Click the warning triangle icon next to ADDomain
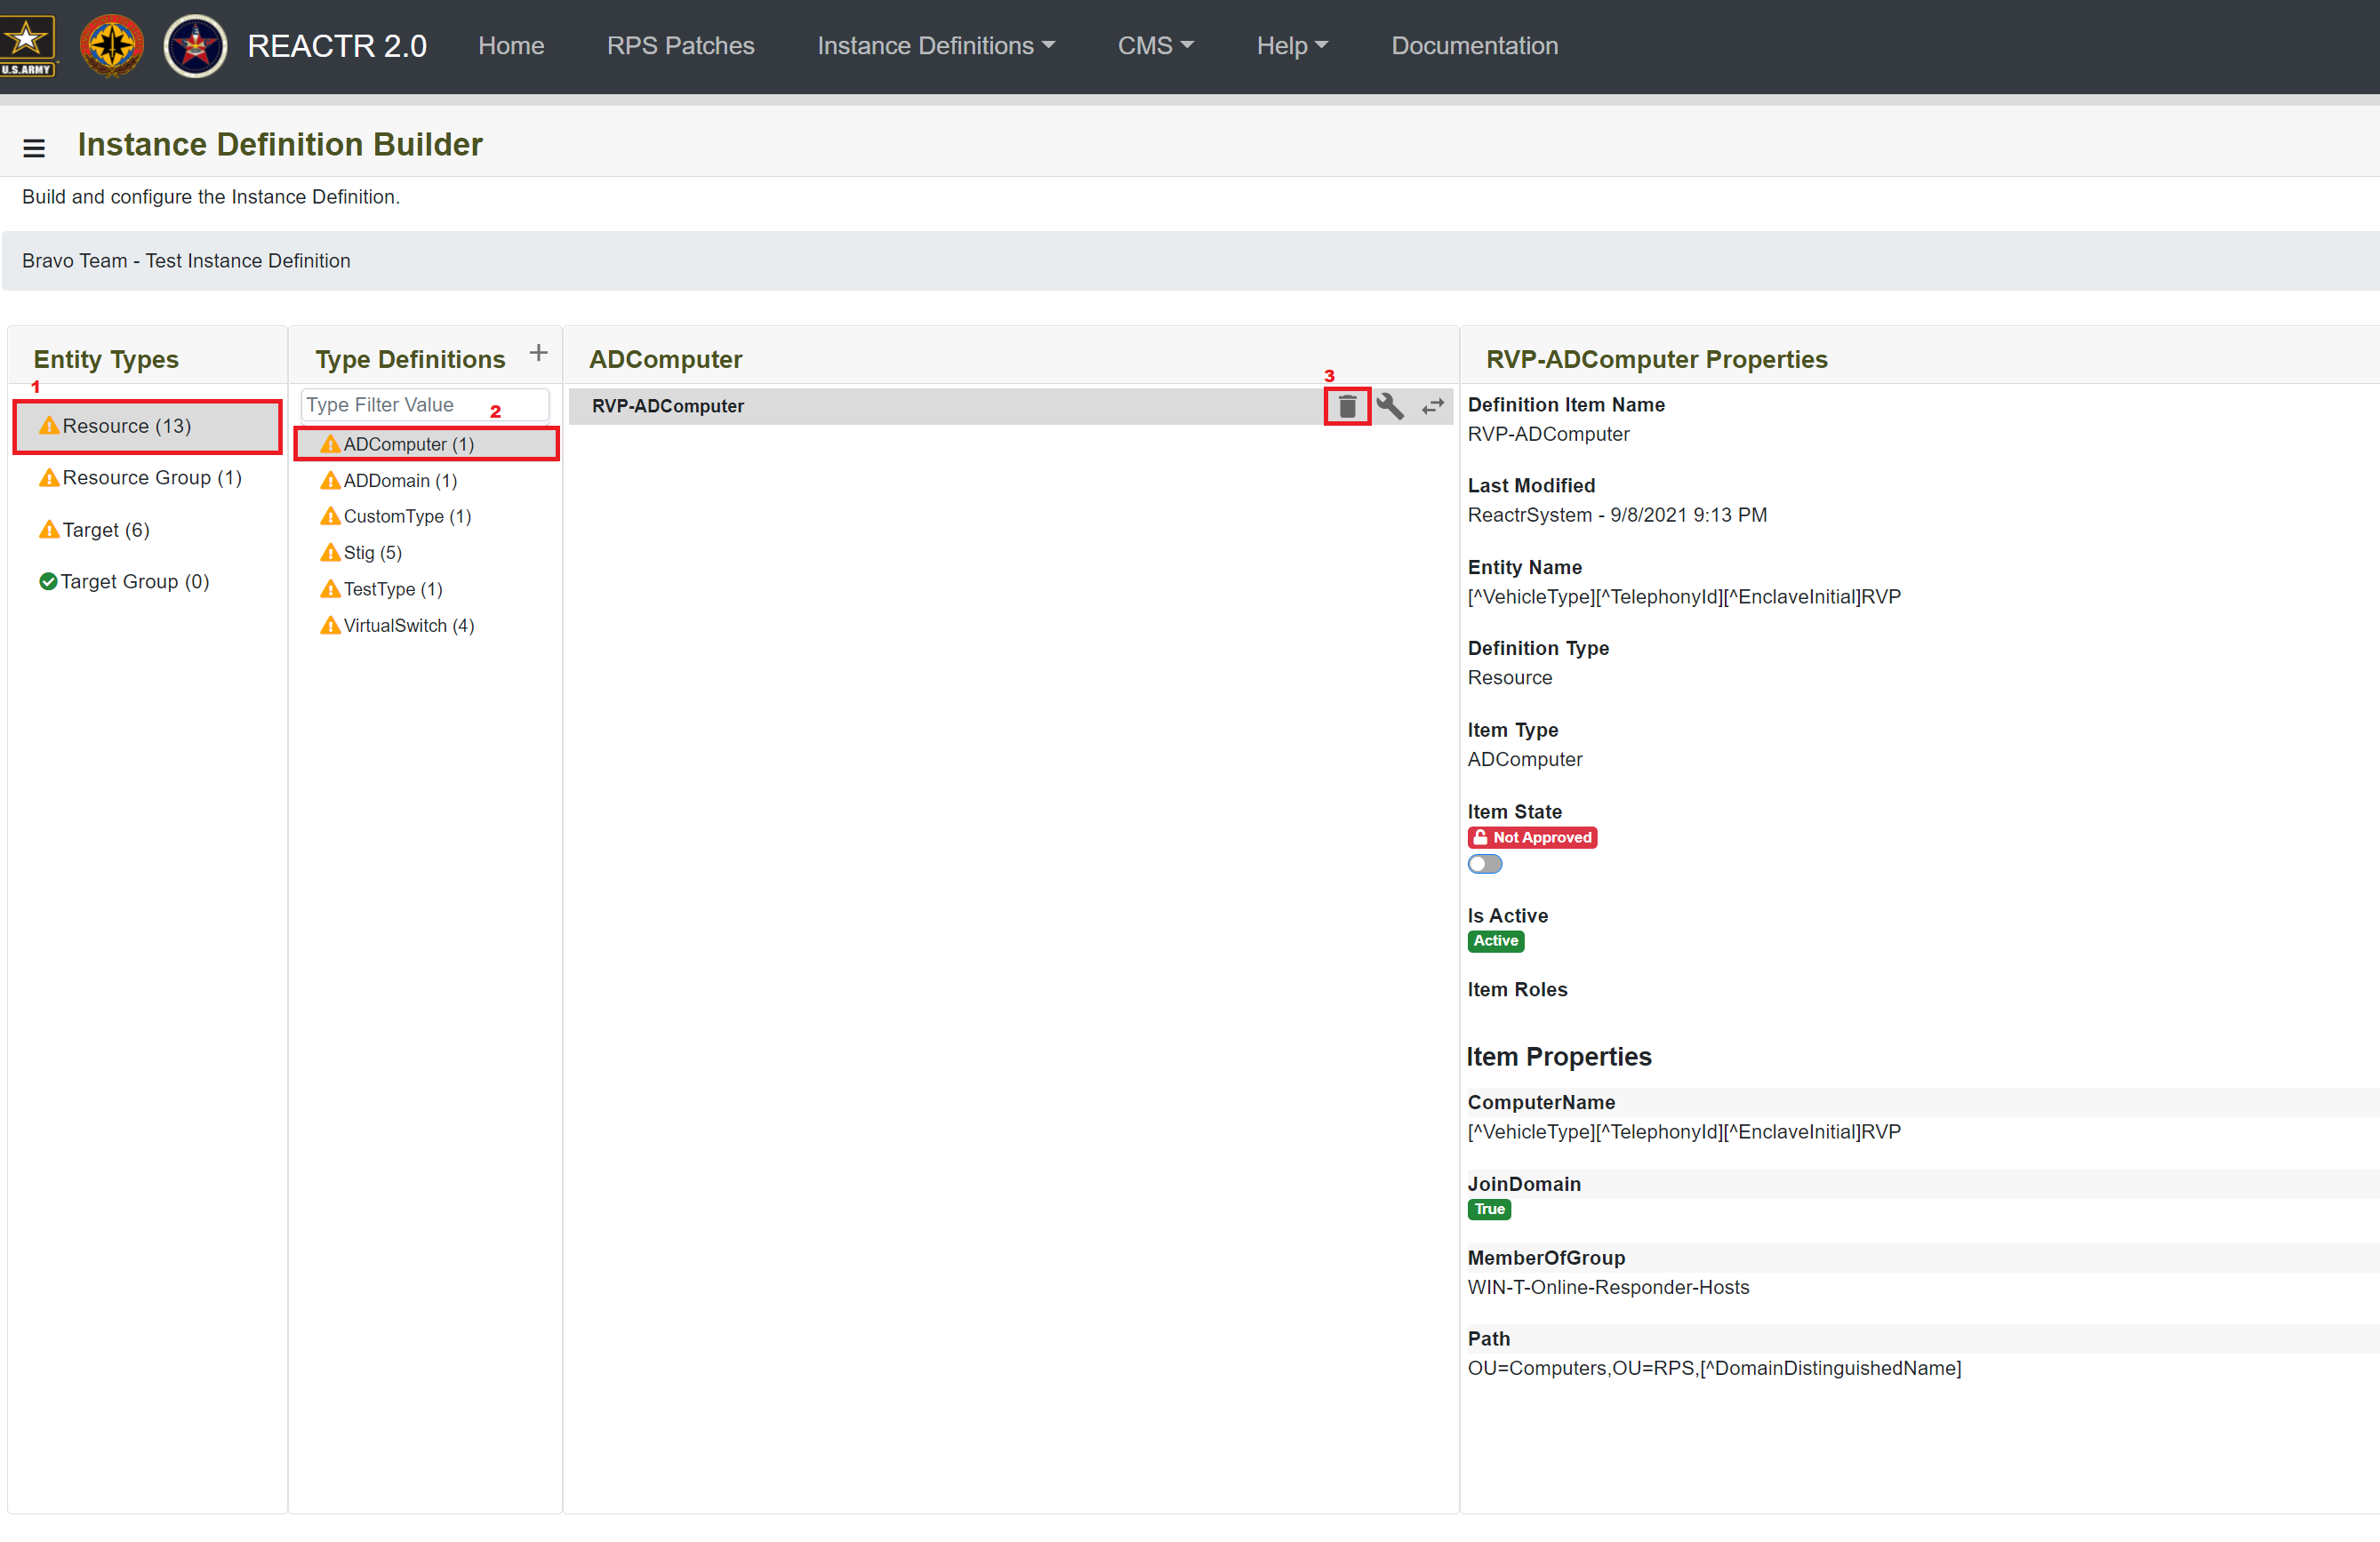The image size is (2380, 1542). (x=326, y=479)
